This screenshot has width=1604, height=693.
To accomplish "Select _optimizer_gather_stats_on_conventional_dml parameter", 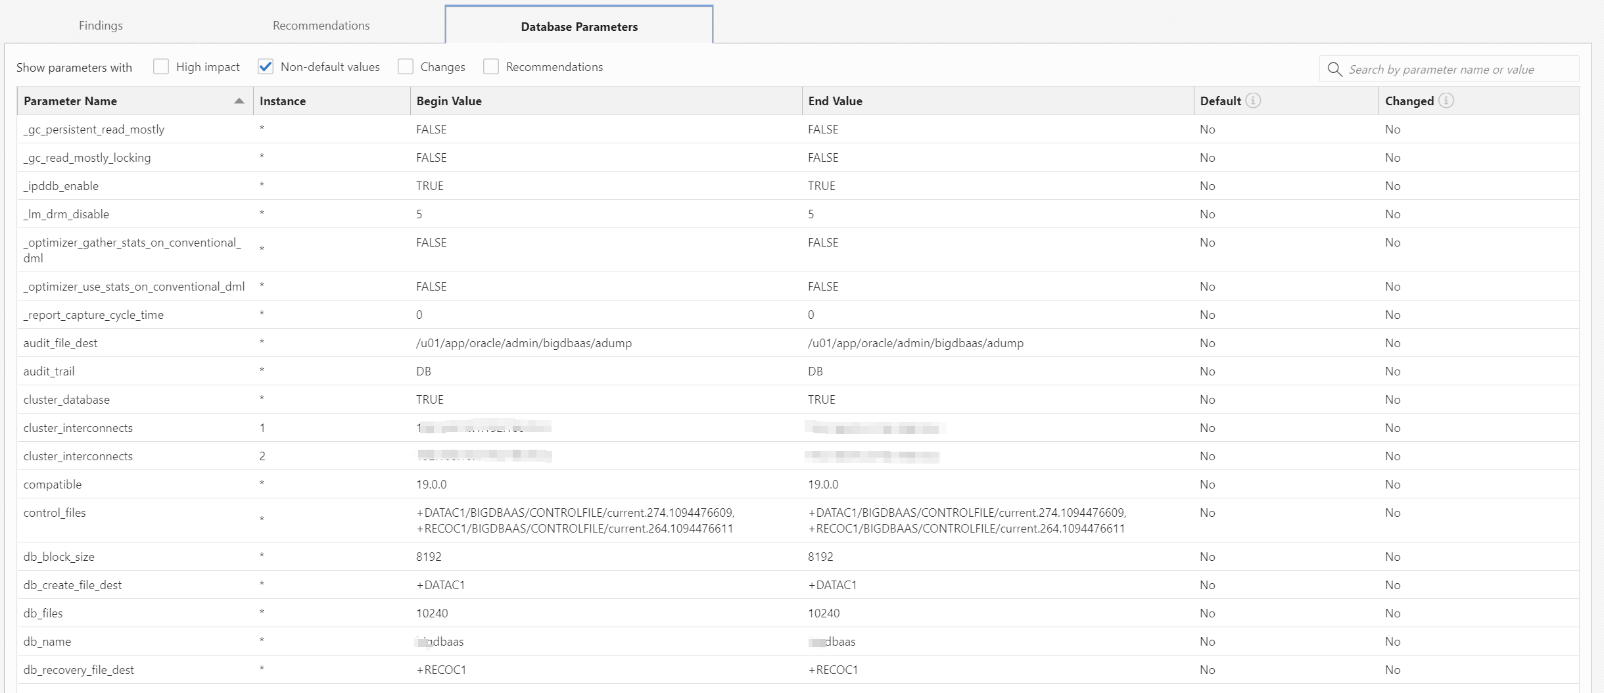I will (x=132, y=250).
